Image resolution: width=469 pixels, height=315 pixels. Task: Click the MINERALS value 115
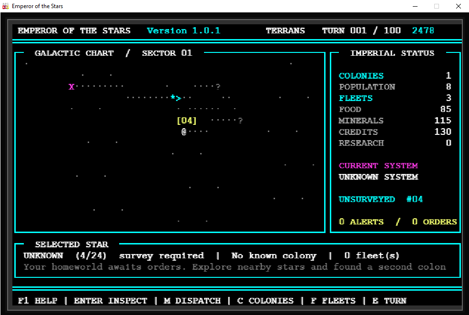click(443, 121)
